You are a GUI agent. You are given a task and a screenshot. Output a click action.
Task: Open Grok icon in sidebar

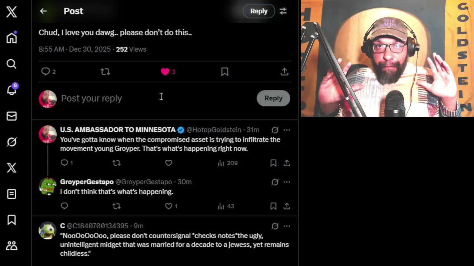[x=11, y=142]
